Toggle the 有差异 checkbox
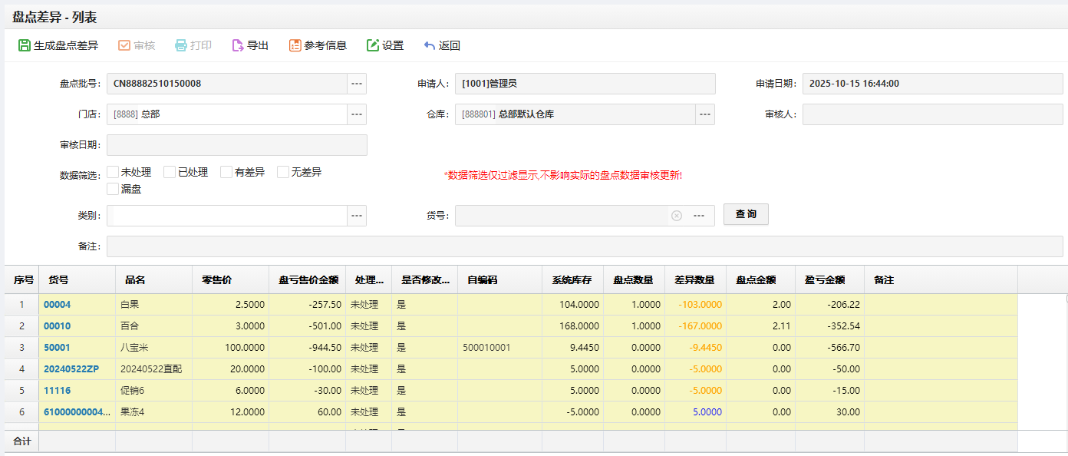The image size is (1068, 456). coord(226,172)
